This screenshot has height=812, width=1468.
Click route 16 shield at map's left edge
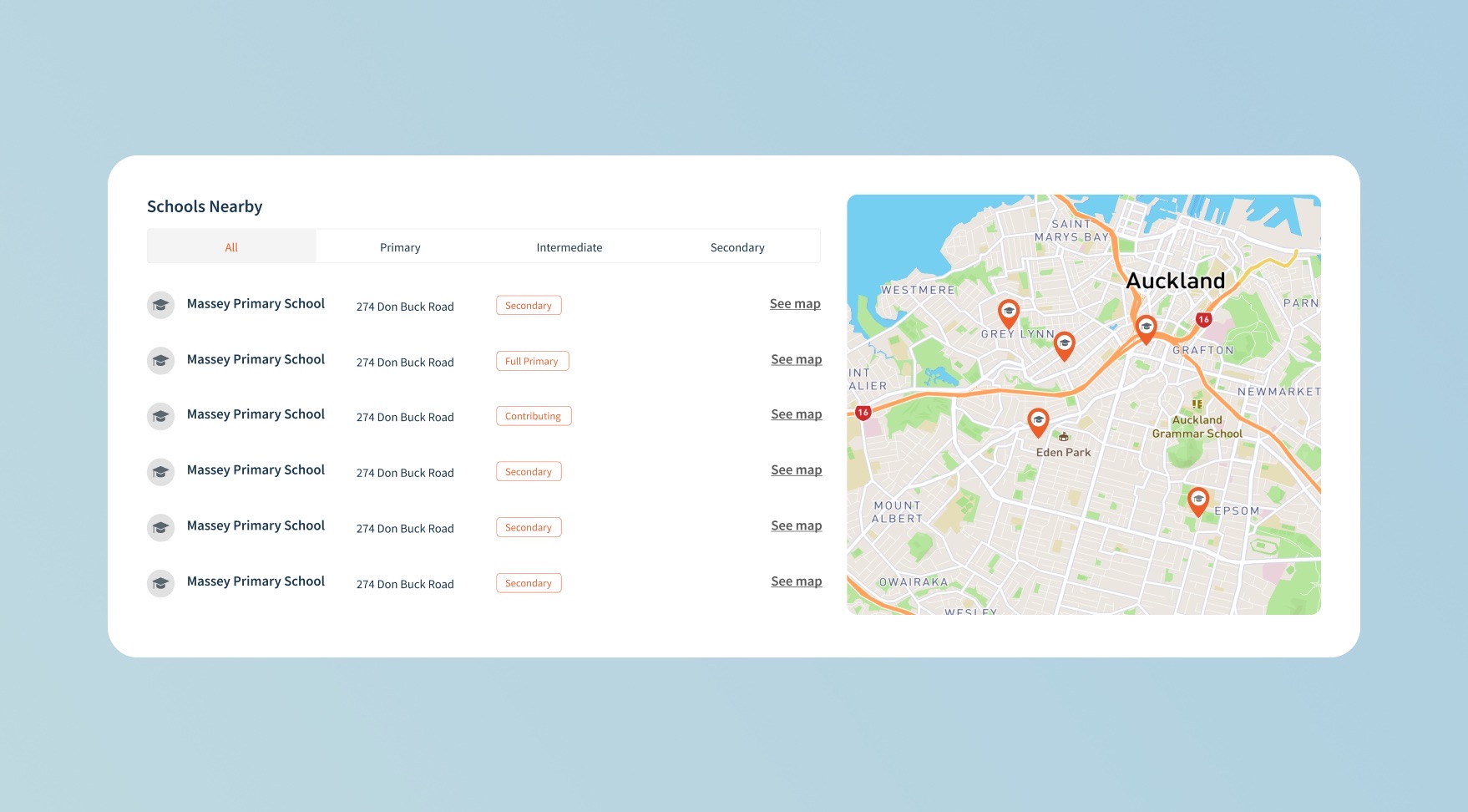[x=863, y=413]
